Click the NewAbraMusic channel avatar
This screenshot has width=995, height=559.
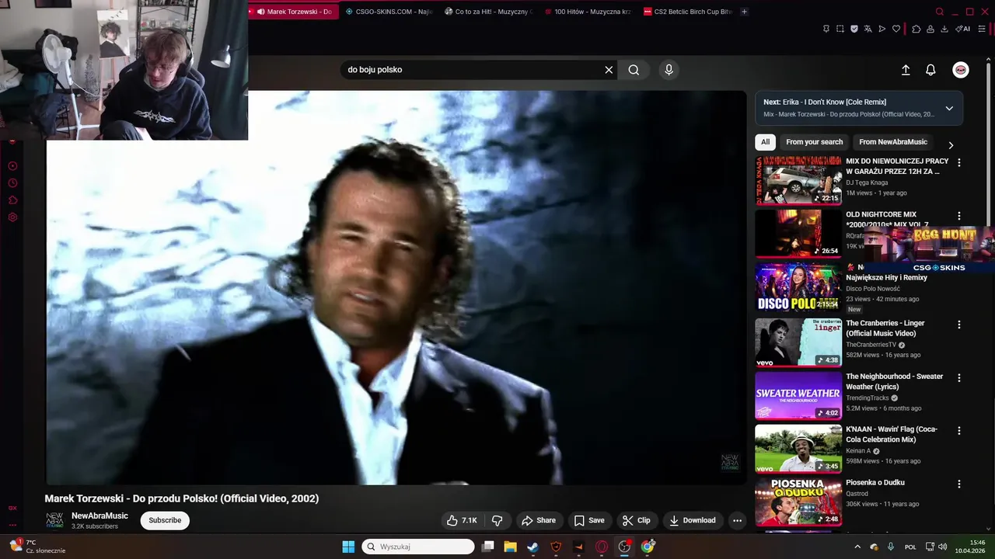tap(54, 520)
